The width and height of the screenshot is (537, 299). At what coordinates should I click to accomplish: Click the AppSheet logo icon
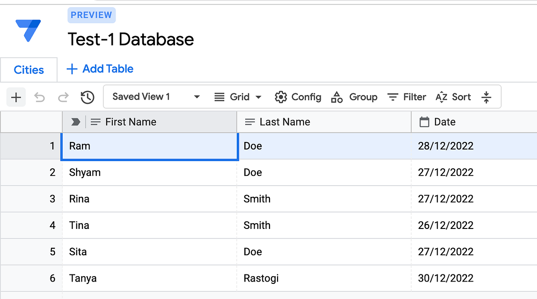(28, 30)
